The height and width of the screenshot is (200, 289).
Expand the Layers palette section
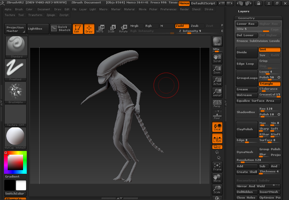click(243, 11)
